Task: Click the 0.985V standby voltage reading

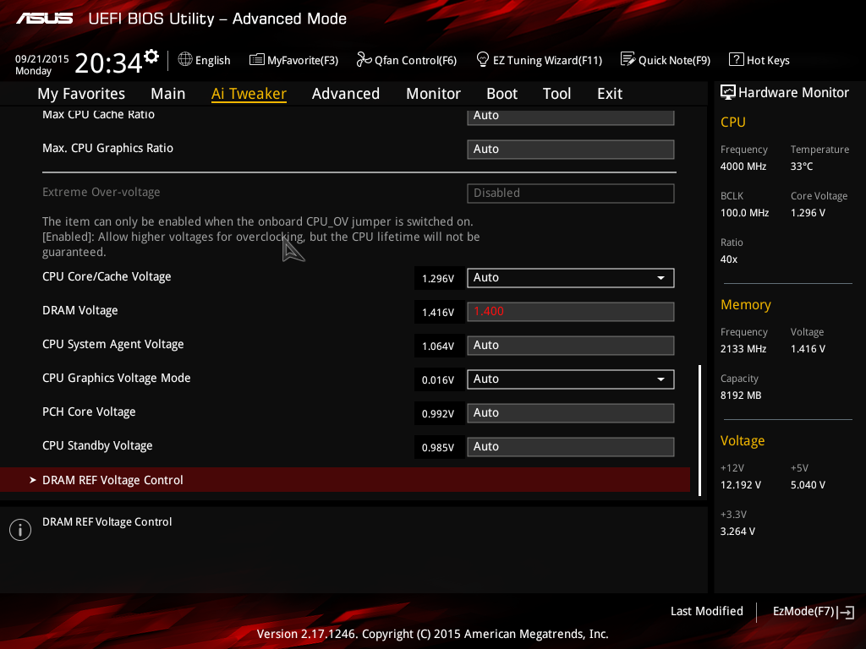Action: pyautogui.click(x=438, y=448)
